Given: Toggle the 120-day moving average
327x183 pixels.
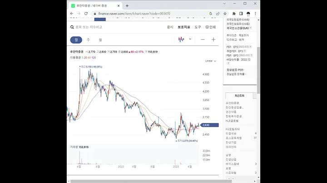Looking at the screenshot, I should [94, 58].
